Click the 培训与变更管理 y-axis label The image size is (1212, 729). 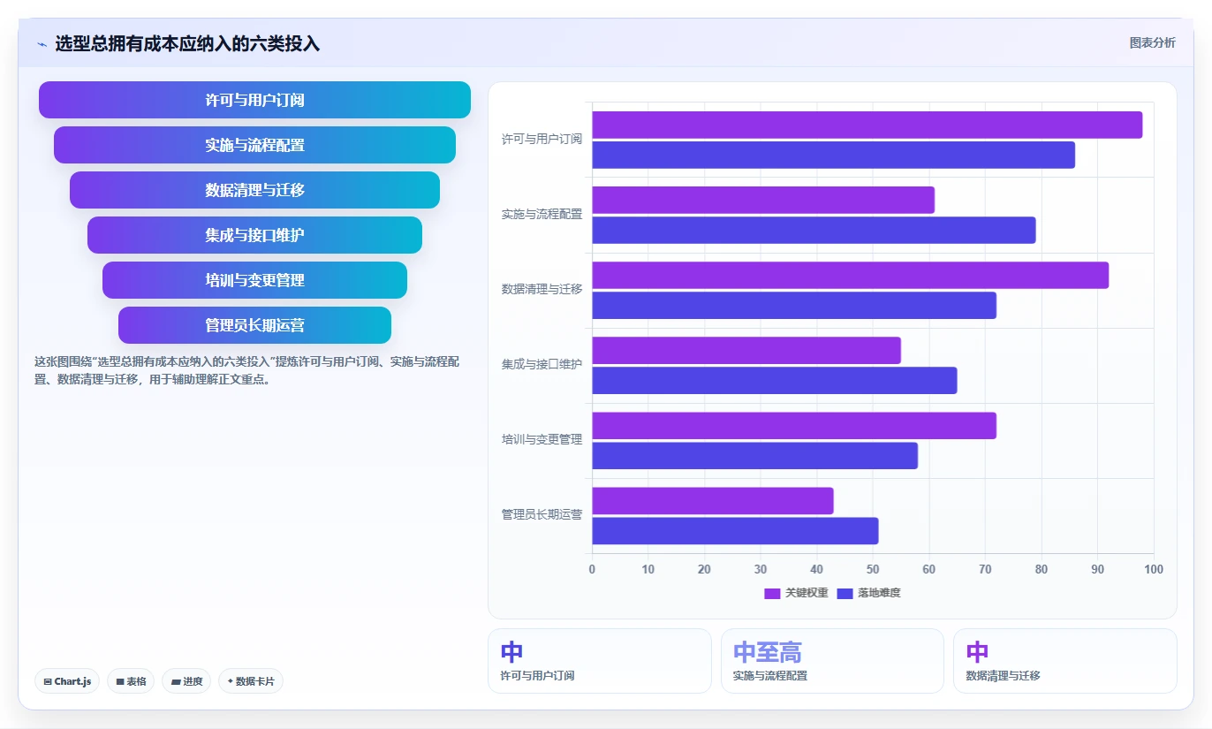point(542,440)
